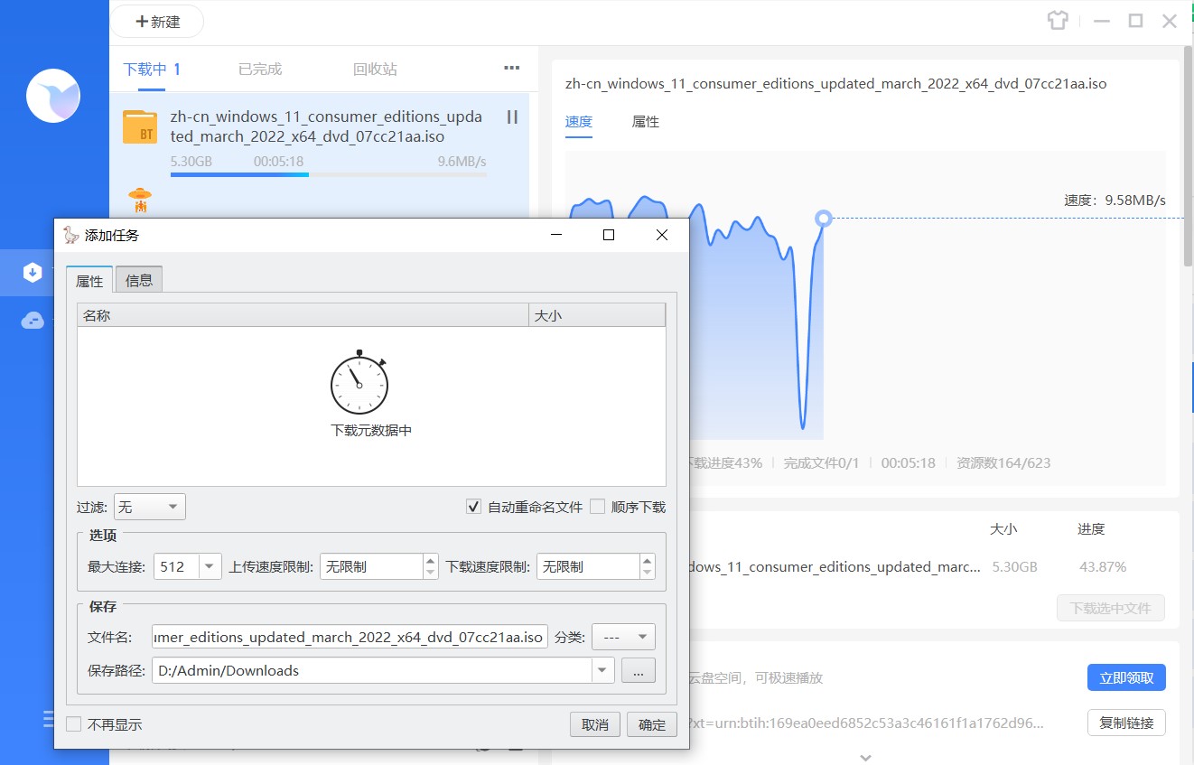Image resolution: width=1194 pixels, height=765 pixels.
Task: Open the 分类 category dropdown
Action: (623, 637)
